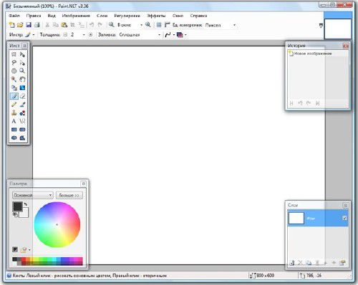Image resolution: width=358 pixels, height=285 pixels.
Task: Increase brush width with plus button
Action: [91, 35]
